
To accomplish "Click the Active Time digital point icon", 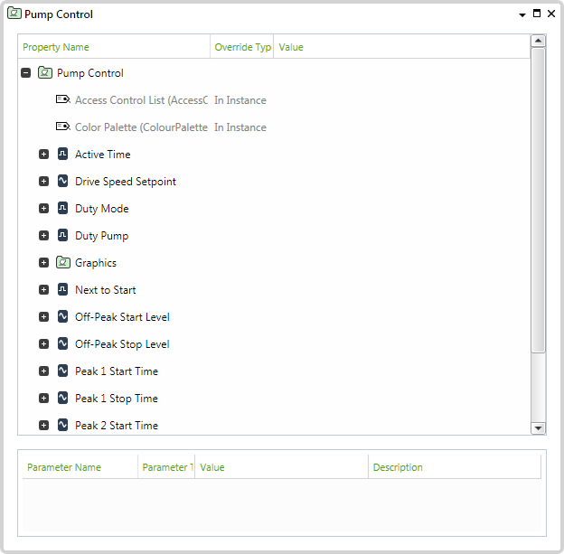I will pyautogui.click(x=63, y=155).
